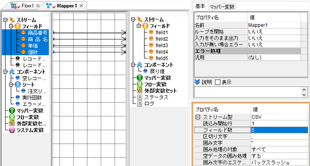Click the ステータス clipboard icon

click(x=140, y=97)
